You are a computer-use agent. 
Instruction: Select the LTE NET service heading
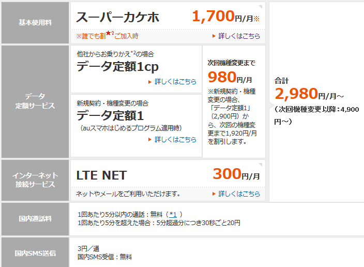(x=101, y=175)
